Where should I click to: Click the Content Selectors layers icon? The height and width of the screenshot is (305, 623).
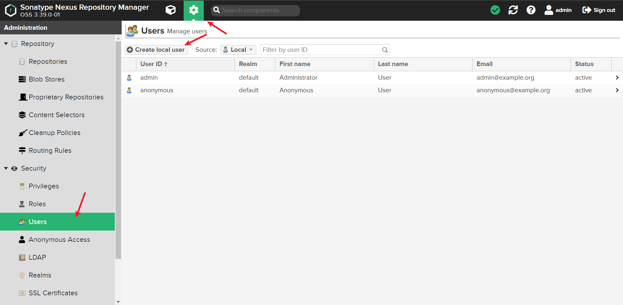[x=22, y=115]
